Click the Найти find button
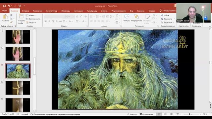Viewport: 212px width, 119px height. tap(165, 15)
